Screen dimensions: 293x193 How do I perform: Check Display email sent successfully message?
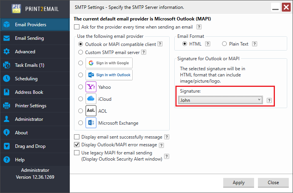tap(77, 137)
